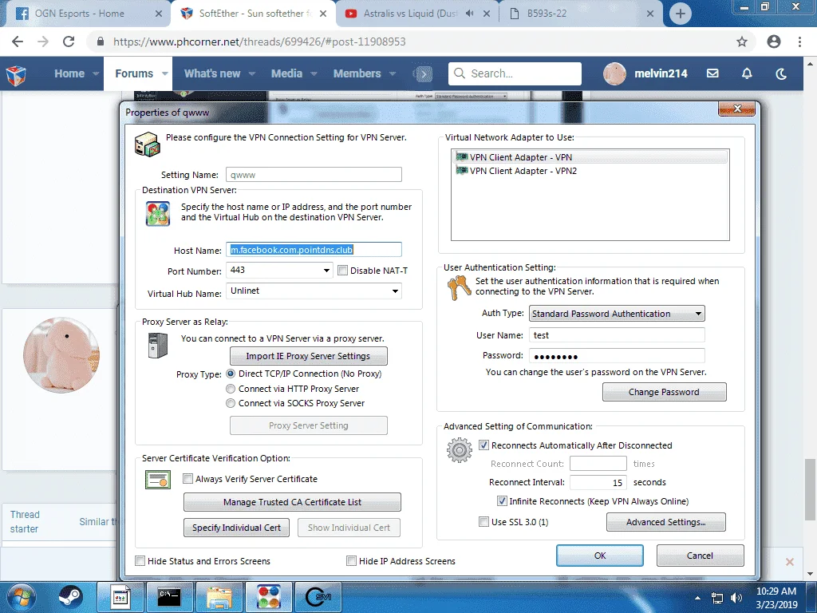
Task: Mute the Astralis vs Liquid tab audio
Action: 469,14
